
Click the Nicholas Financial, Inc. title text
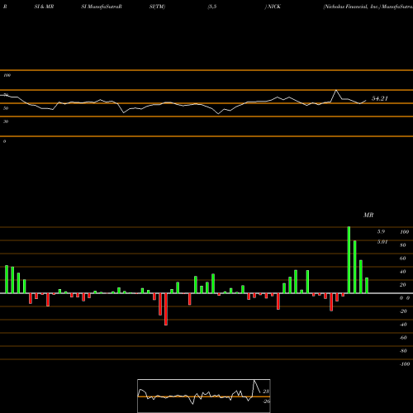click(352, 7)
